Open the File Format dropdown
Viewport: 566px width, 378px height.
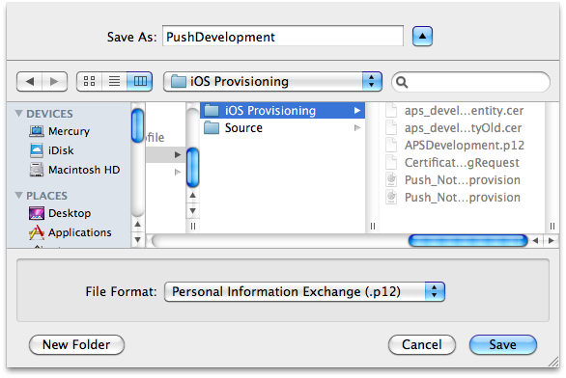click(304, 291)
